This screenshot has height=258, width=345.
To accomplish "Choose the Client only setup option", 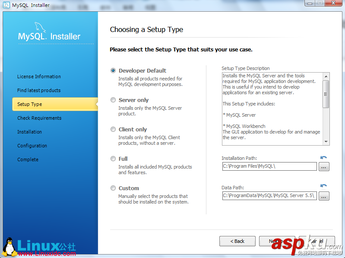I will [113, 129].
